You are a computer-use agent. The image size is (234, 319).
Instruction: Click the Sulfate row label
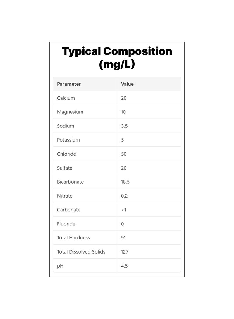click(x=65, y=168)
